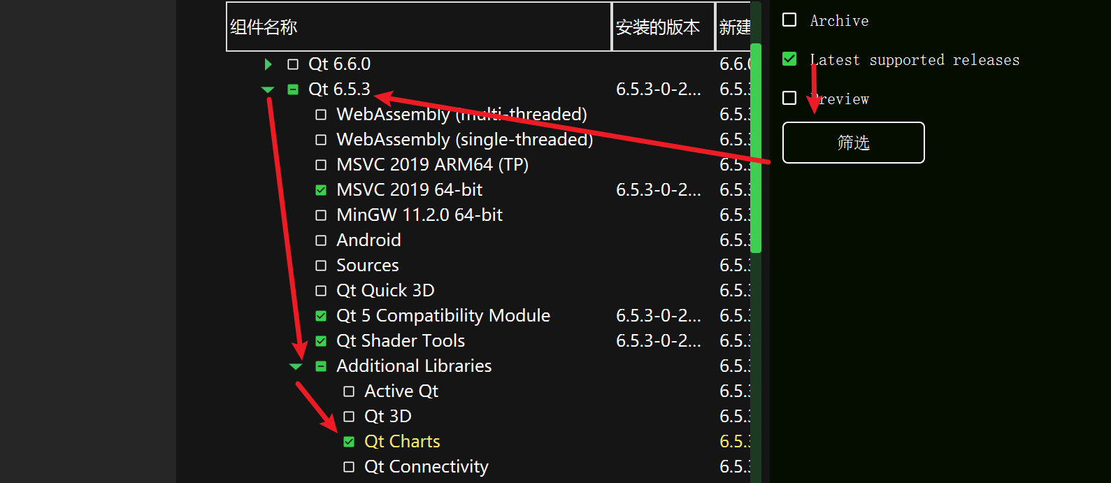Screen dimensions: 1111x483
Task: Select the Active Qt row
Action: [401, 391]
